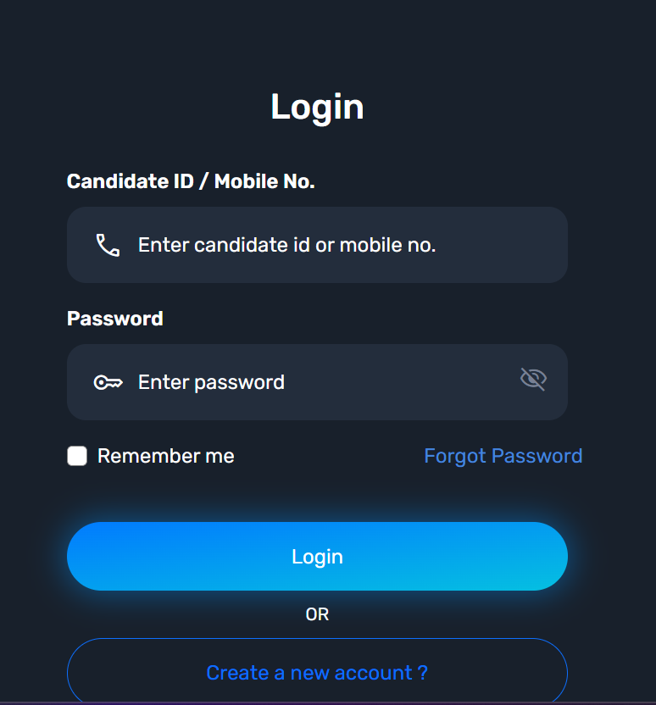
Task: Click the Login heading title
Action: (317, 108)
